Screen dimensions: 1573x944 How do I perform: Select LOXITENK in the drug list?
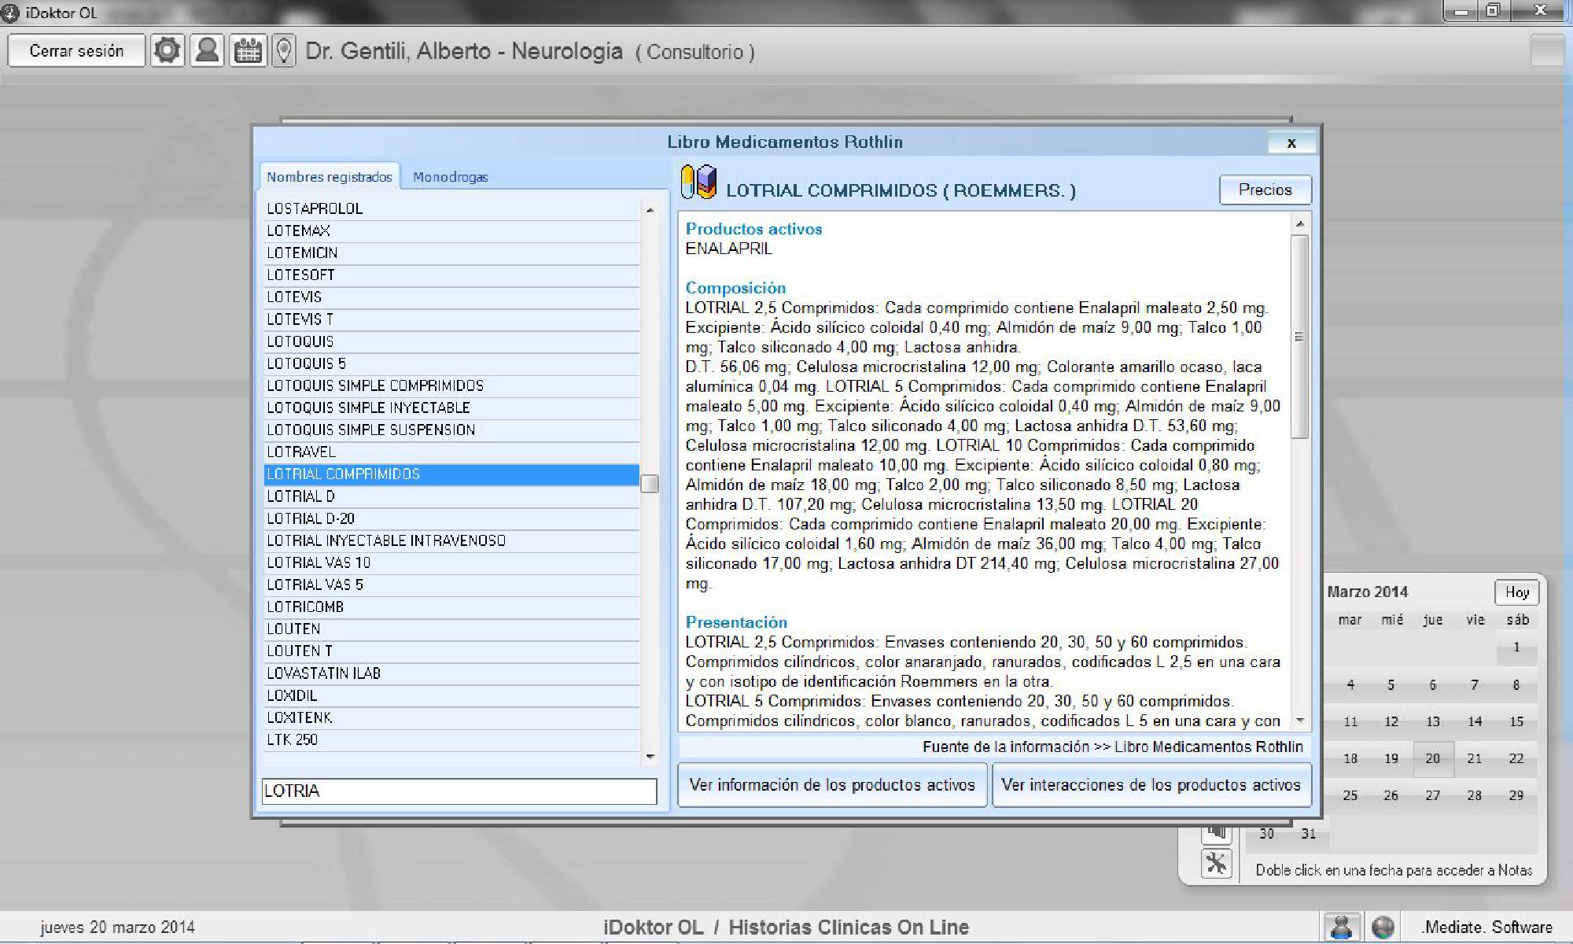click(451, 717)
